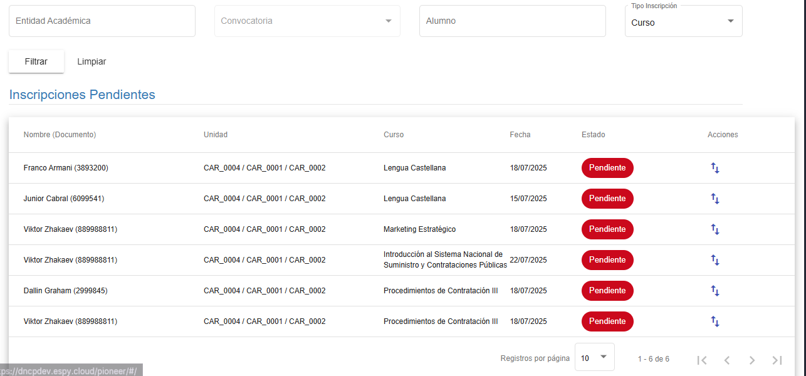Click the action icon for the 22/07/2025 inscription

[714, 260]
